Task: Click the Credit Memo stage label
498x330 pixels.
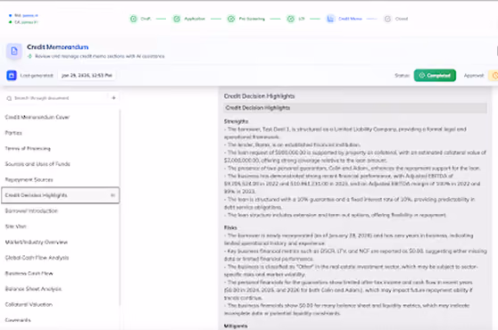Action: tap(350, 19)
